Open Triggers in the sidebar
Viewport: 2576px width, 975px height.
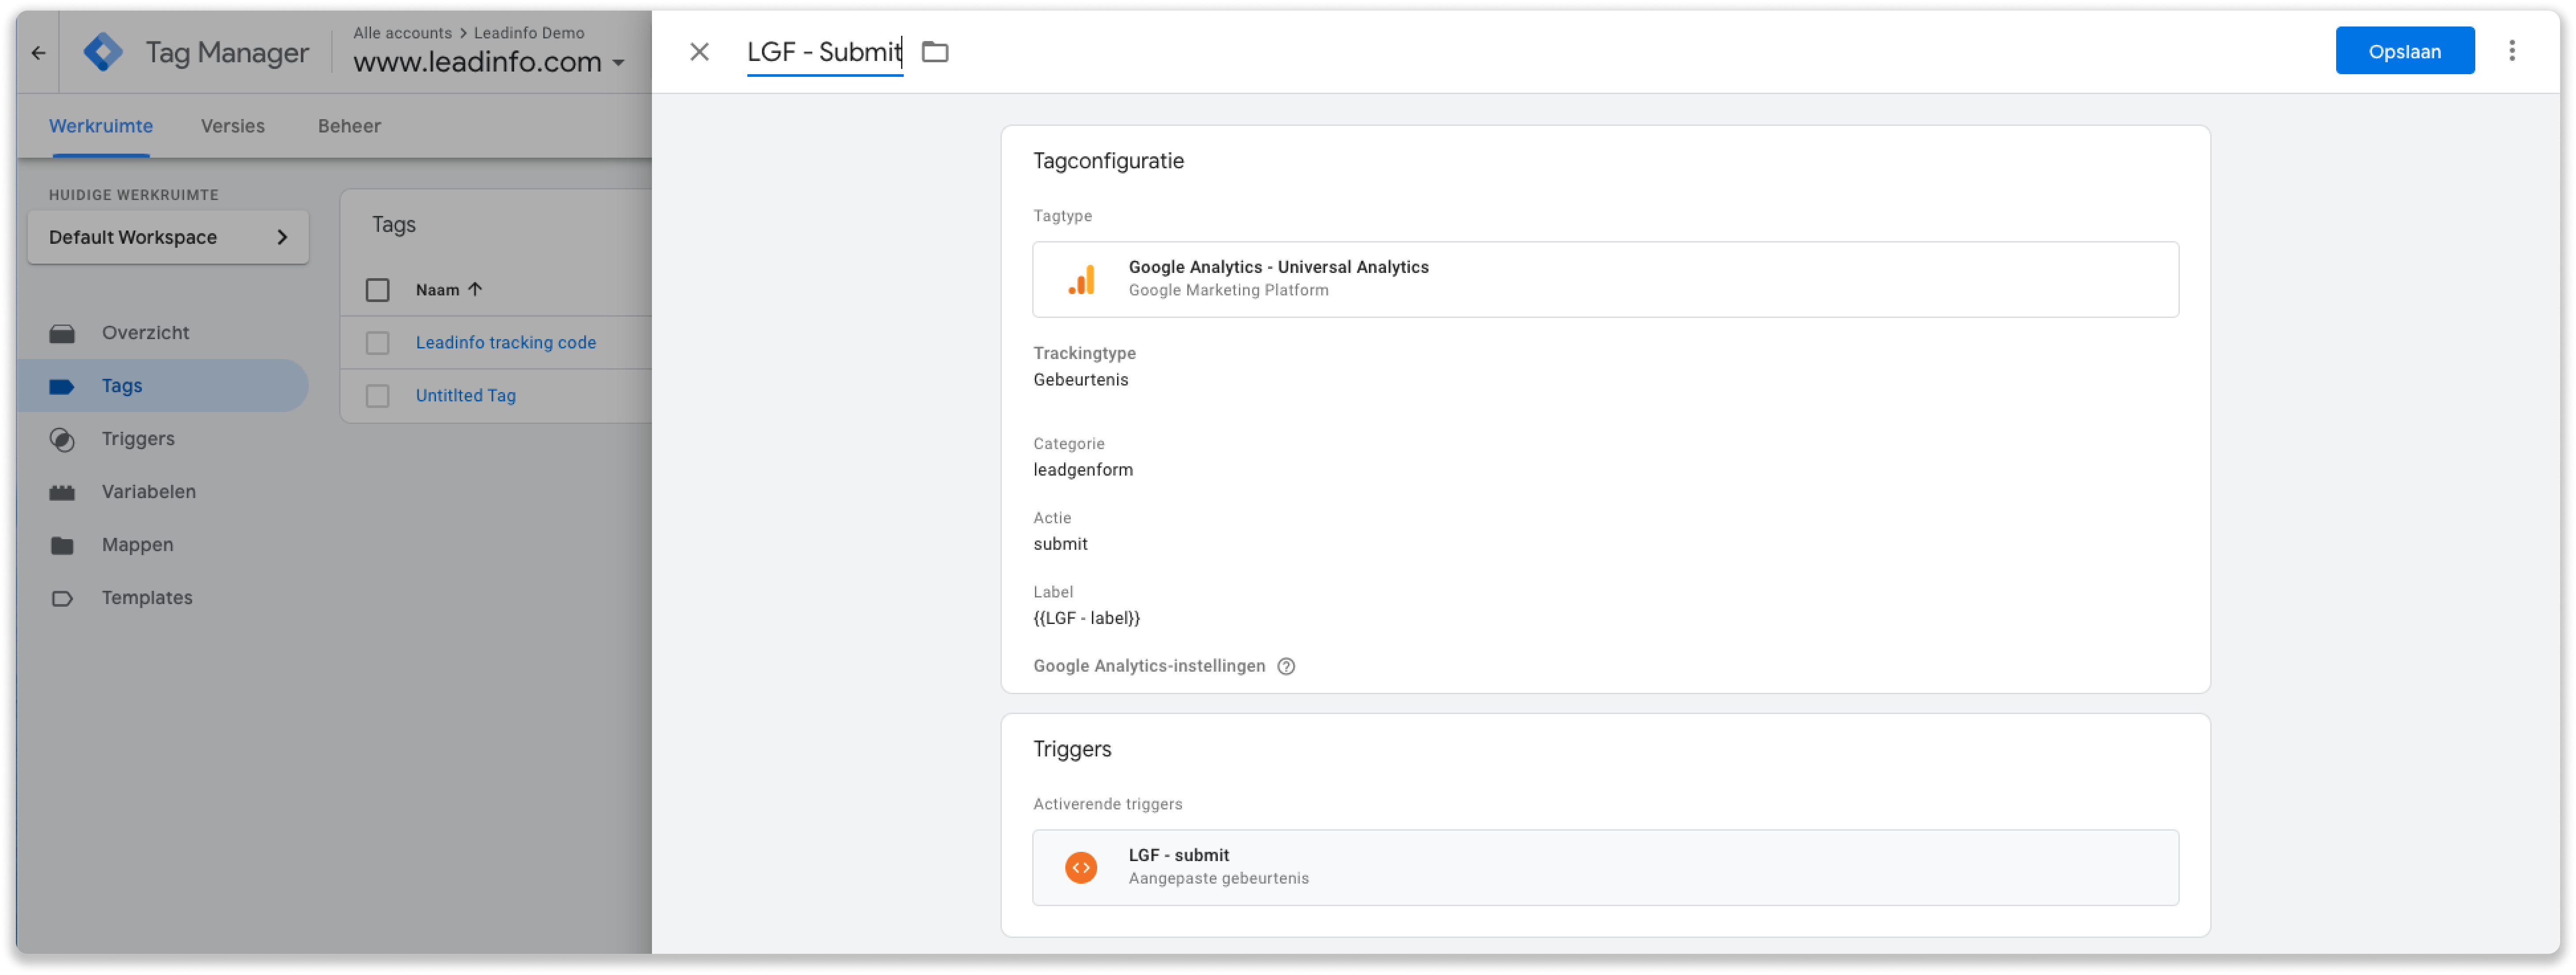click(x=138, y=439)
